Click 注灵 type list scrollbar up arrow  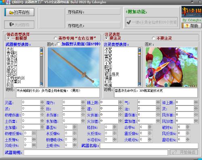139,49
